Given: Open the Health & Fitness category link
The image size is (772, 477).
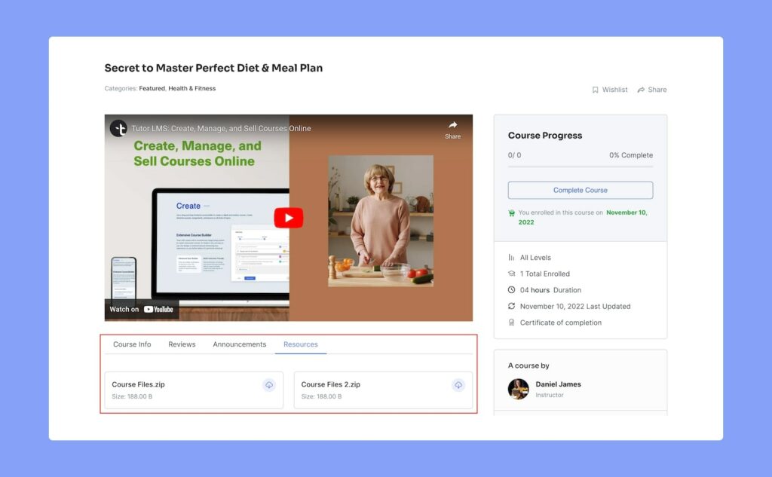Looking at the screenshot, I should [x=191, y=89].
